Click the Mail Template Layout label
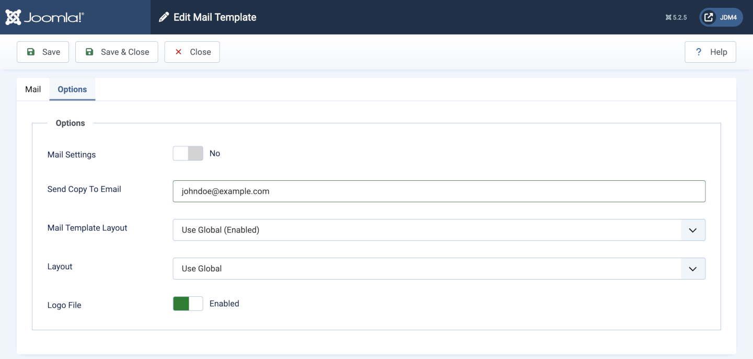The width and height of the screenshot is (753, 359). point(87,228)
